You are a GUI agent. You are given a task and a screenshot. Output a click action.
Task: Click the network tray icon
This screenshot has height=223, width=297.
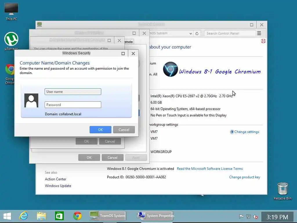pos(248,216)
